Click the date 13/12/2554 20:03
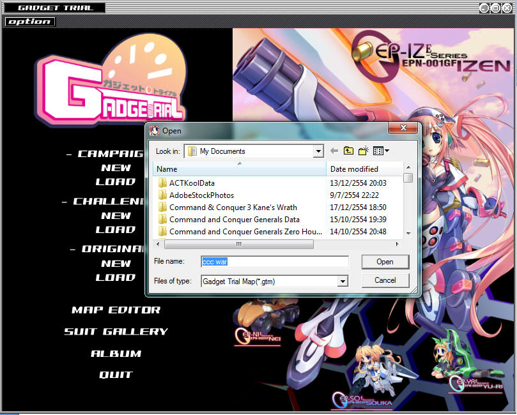Viewport: 517px width, 415px height. pos(358,183)
